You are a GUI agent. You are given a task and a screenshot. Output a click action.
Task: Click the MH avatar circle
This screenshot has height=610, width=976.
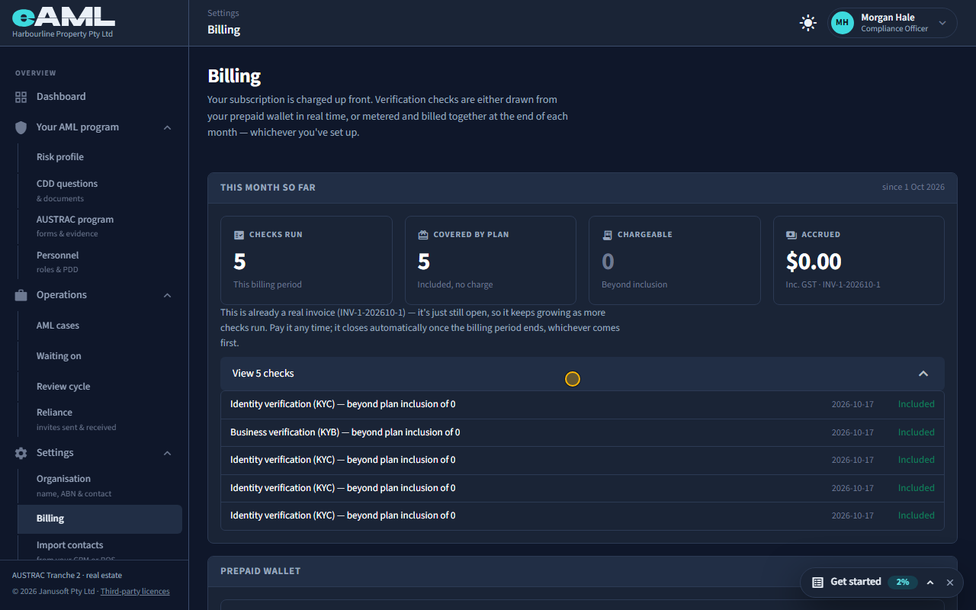[x=843, y=23]
